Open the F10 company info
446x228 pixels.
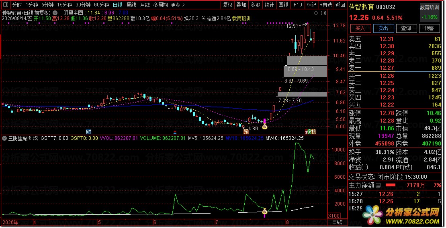pos(298,5)
